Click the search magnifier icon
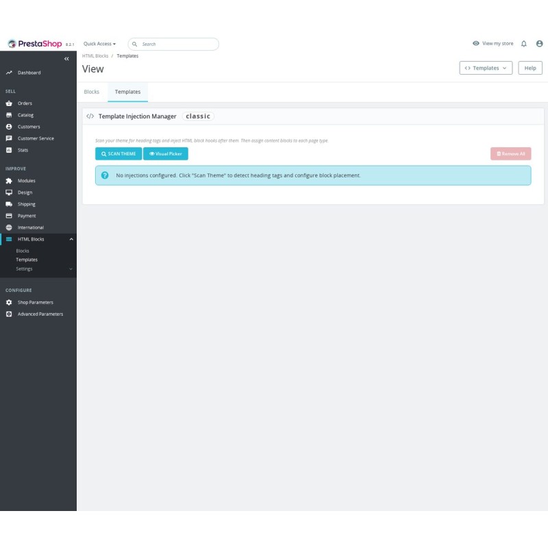 [134, 44]
